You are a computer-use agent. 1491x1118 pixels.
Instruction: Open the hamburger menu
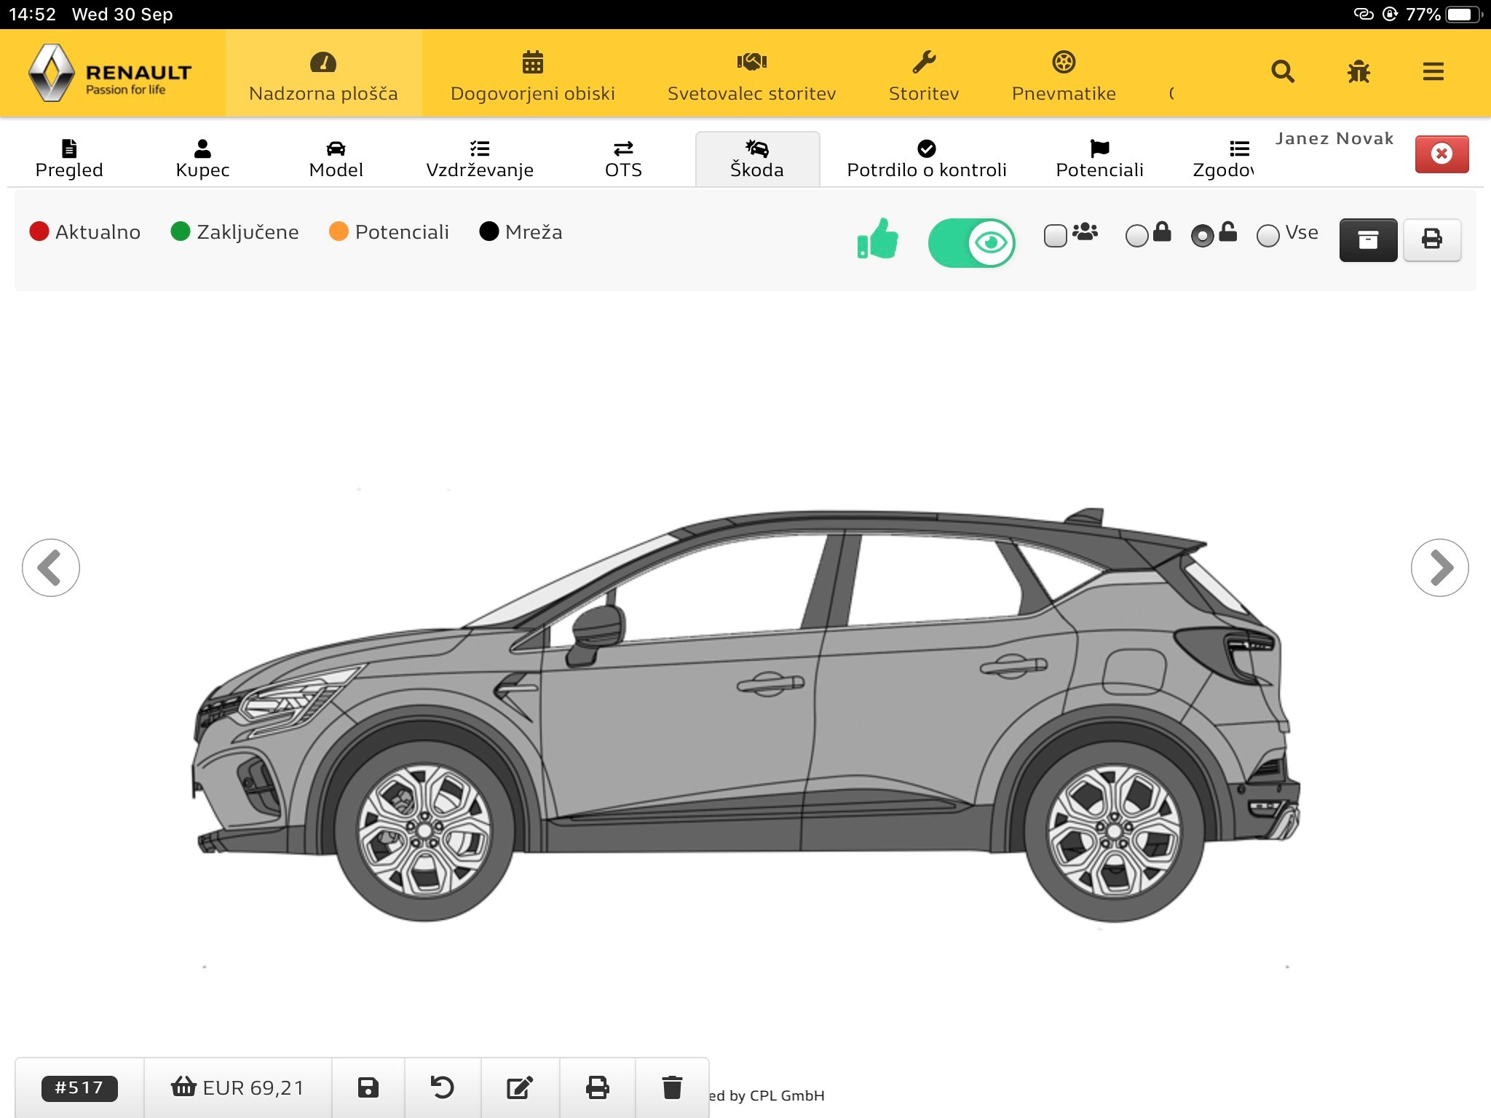[1433, 71]
